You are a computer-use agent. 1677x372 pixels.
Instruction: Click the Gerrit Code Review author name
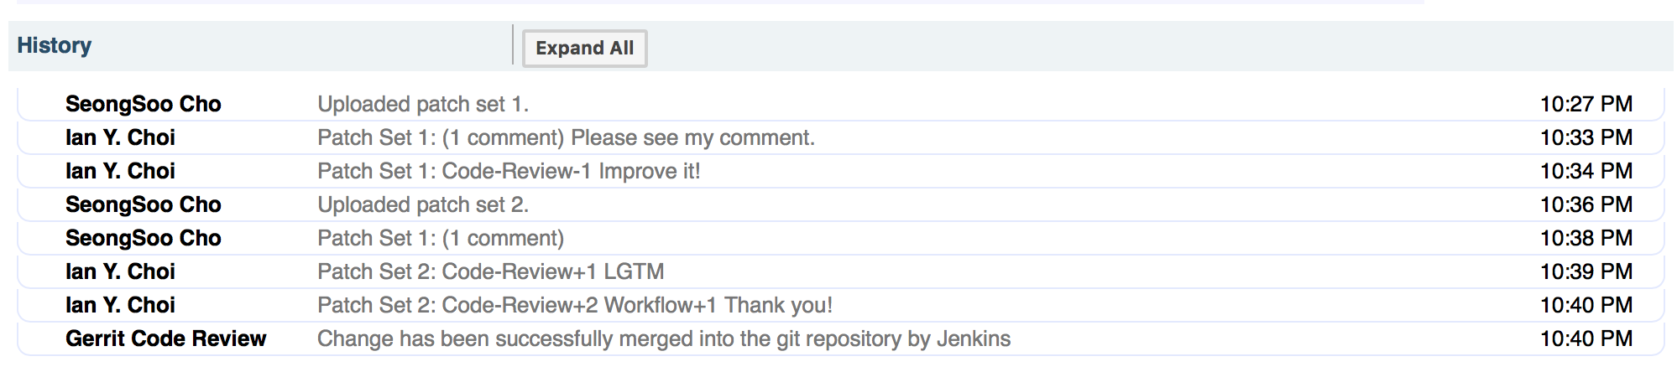point(165,338)
